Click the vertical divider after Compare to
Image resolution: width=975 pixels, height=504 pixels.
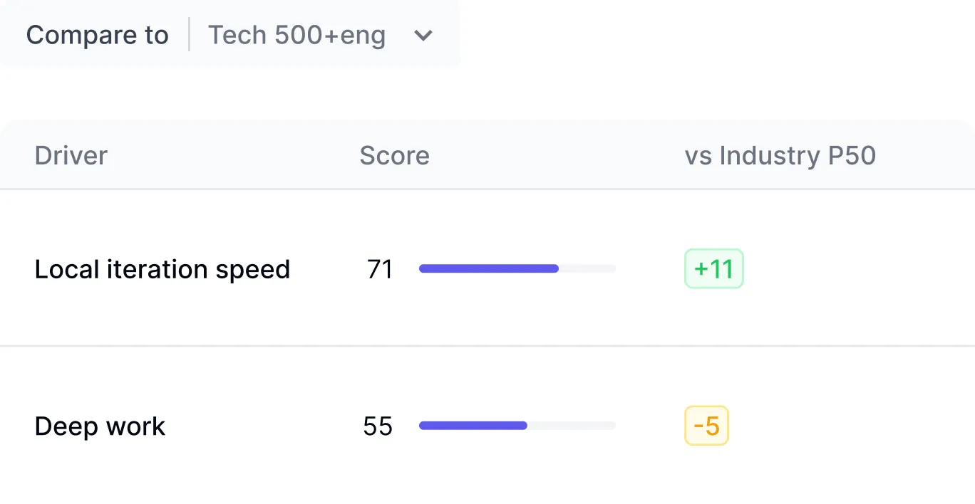189,35
